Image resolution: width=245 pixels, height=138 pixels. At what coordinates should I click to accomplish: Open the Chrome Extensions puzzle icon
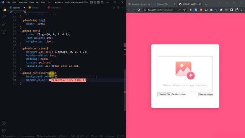(221, 10)
